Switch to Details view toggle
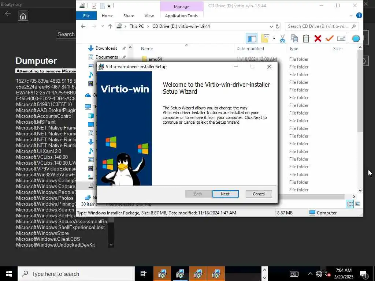 [x=349, y=204]
